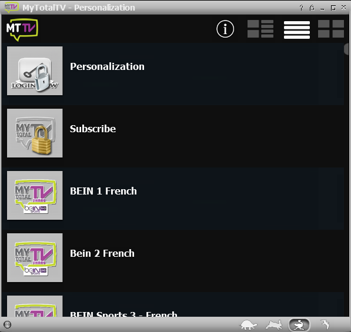The width and height of the screenshot is (351, 332).
Task: Select turtle slow speed icon
Action: point(249,324)
